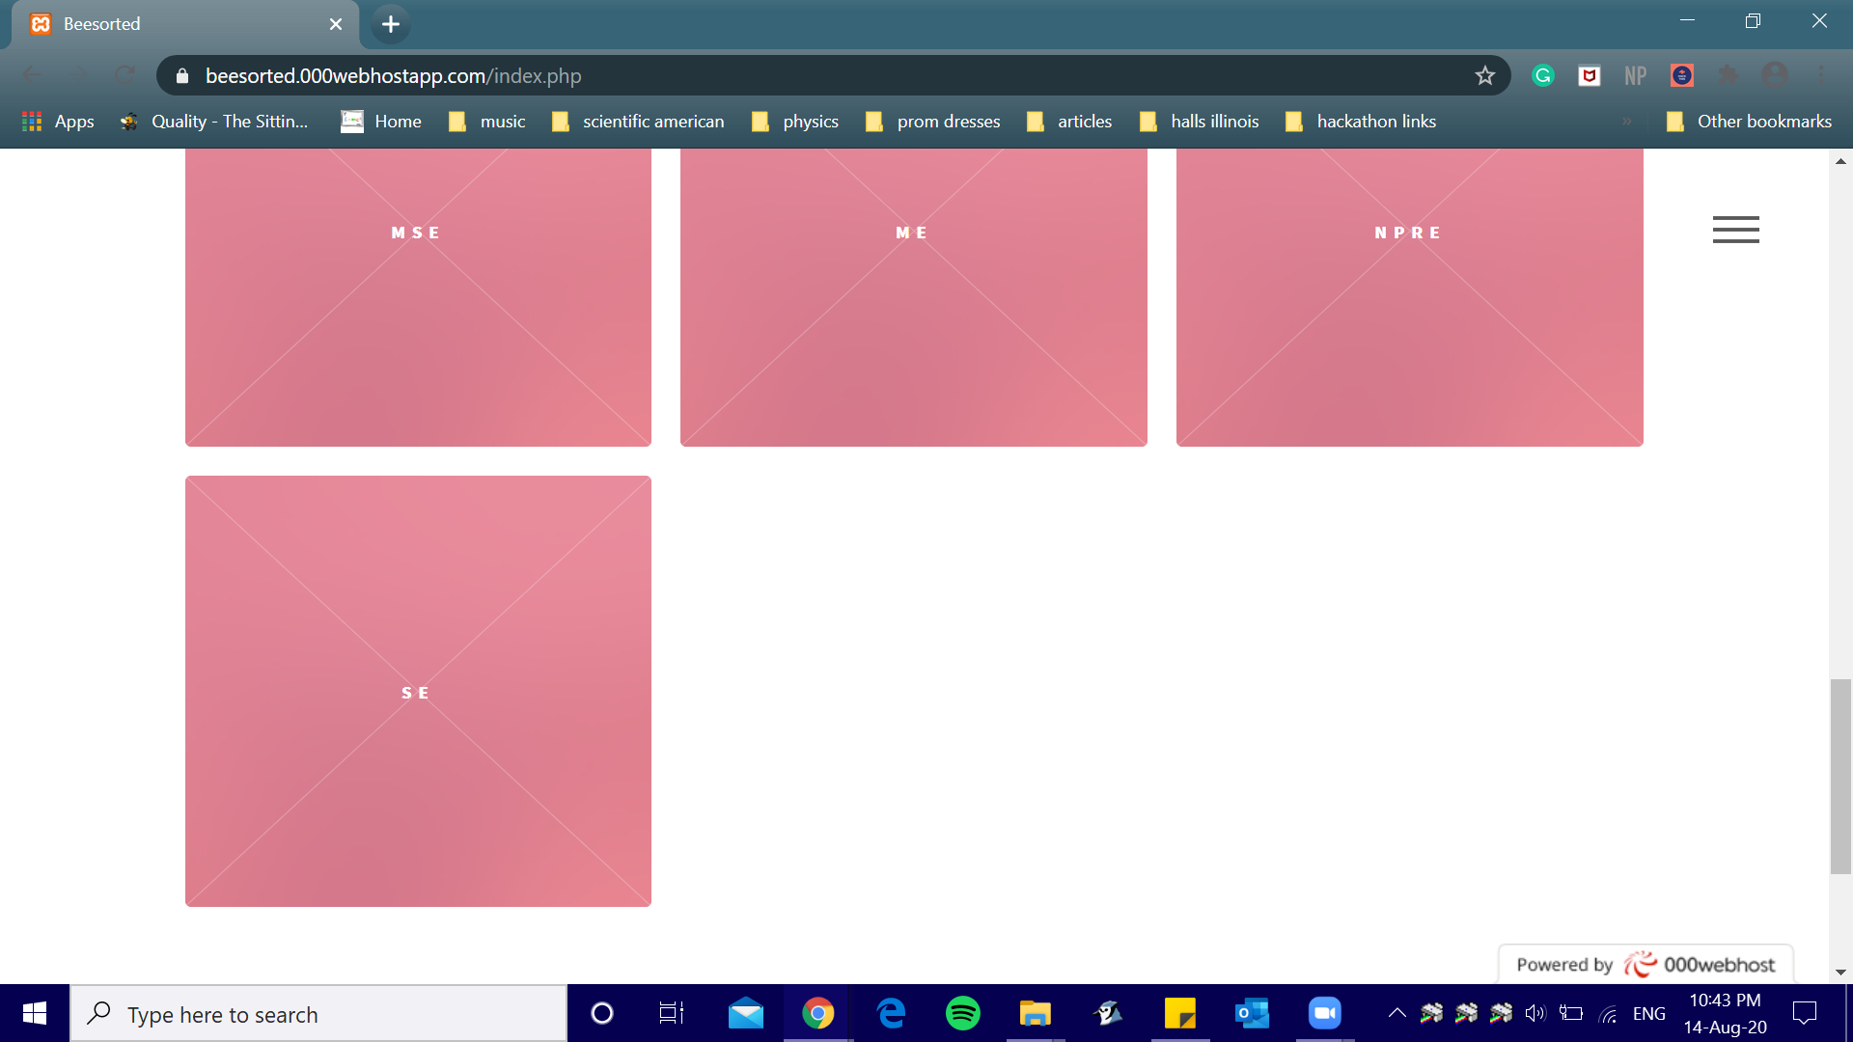The image size is (1853, 1042).
Task: Click the page vertical scrollbar thumb
Action: [1840, 777]
